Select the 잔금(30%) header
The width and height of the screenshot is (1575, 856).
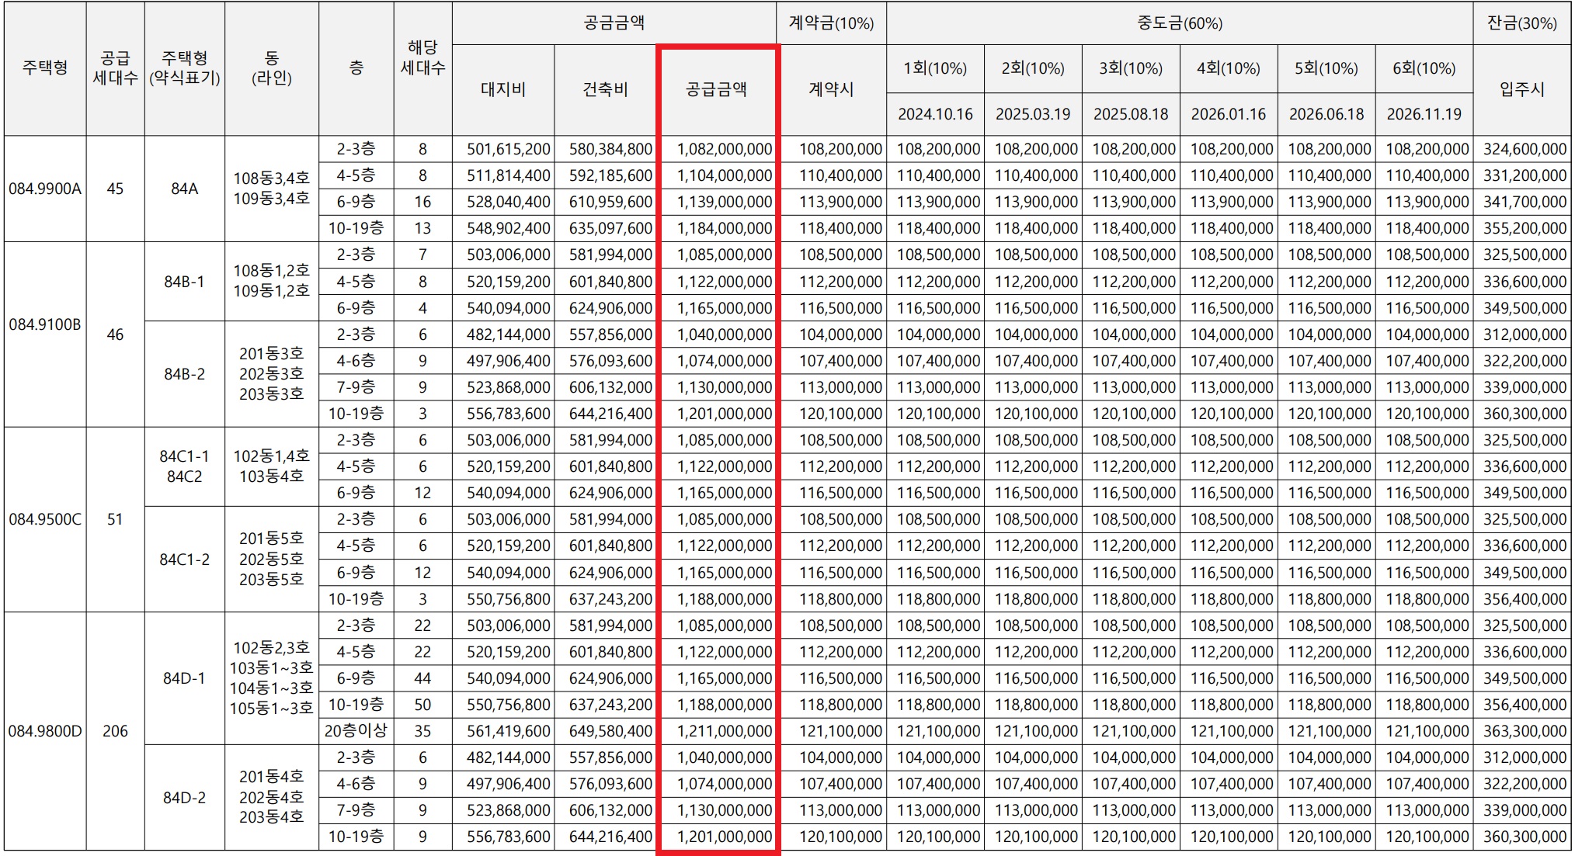(1524, 23)
